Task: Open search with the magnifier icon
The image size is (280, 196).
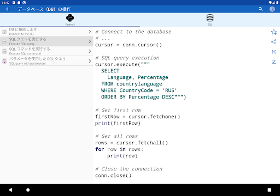Action: (260, 9)
